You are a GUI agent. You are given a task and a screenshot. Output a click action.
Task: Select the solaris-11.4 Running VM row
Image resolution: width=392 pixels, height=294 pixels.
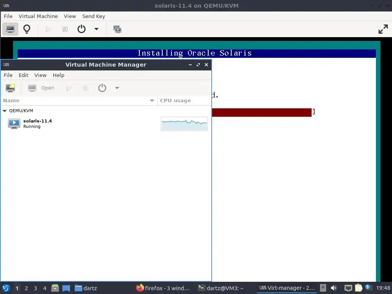[106, 124]
